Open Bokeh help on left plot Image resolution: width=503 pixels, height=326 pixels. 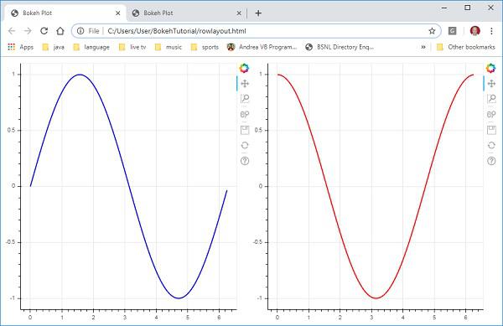[245, 161]
